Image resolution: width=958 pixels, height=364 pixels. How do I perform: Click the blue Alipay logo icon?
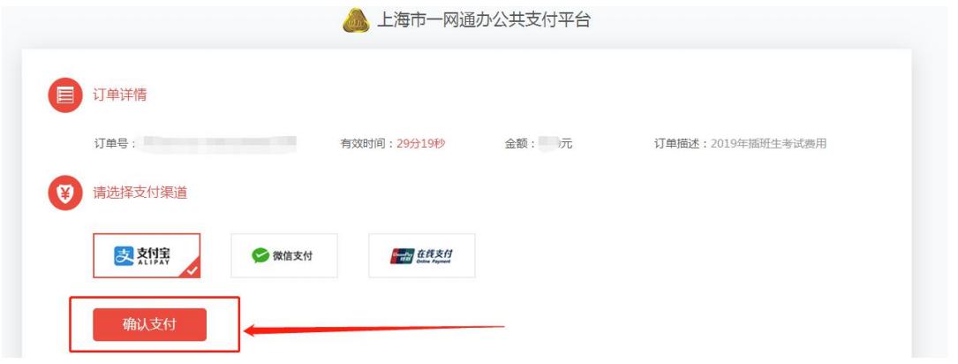click(x=124, y=255)
